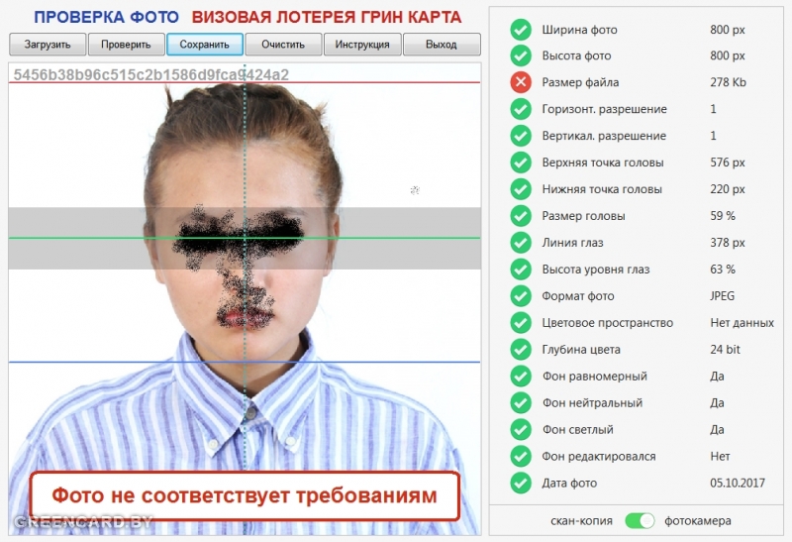Toggle the скан-копия / фотокамера switch
The height and width of the screenshot is (542, 792).
[x=640, y=520]
